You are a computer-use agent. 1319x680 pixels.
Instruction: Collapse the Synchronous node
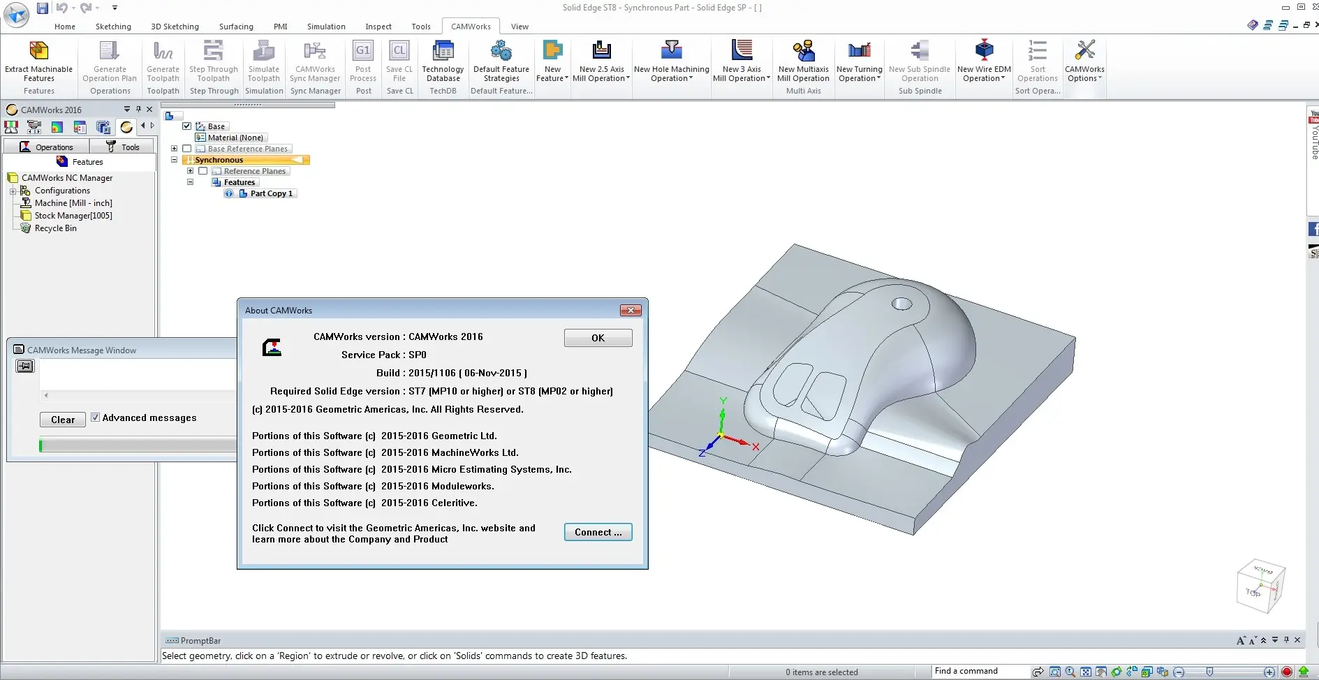(175, 160)
